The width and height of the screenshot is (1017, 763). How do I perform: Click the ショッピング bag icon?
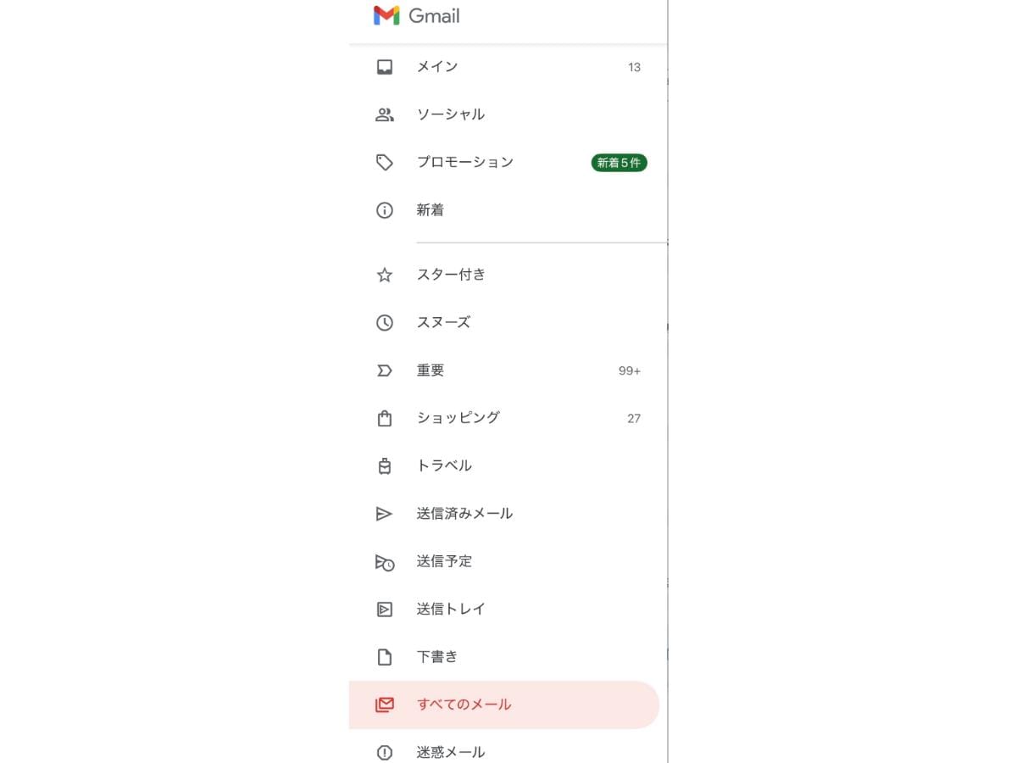385,417
